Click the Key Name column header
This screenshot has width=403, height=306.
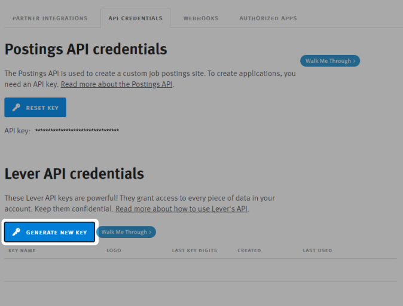point(22,250)
